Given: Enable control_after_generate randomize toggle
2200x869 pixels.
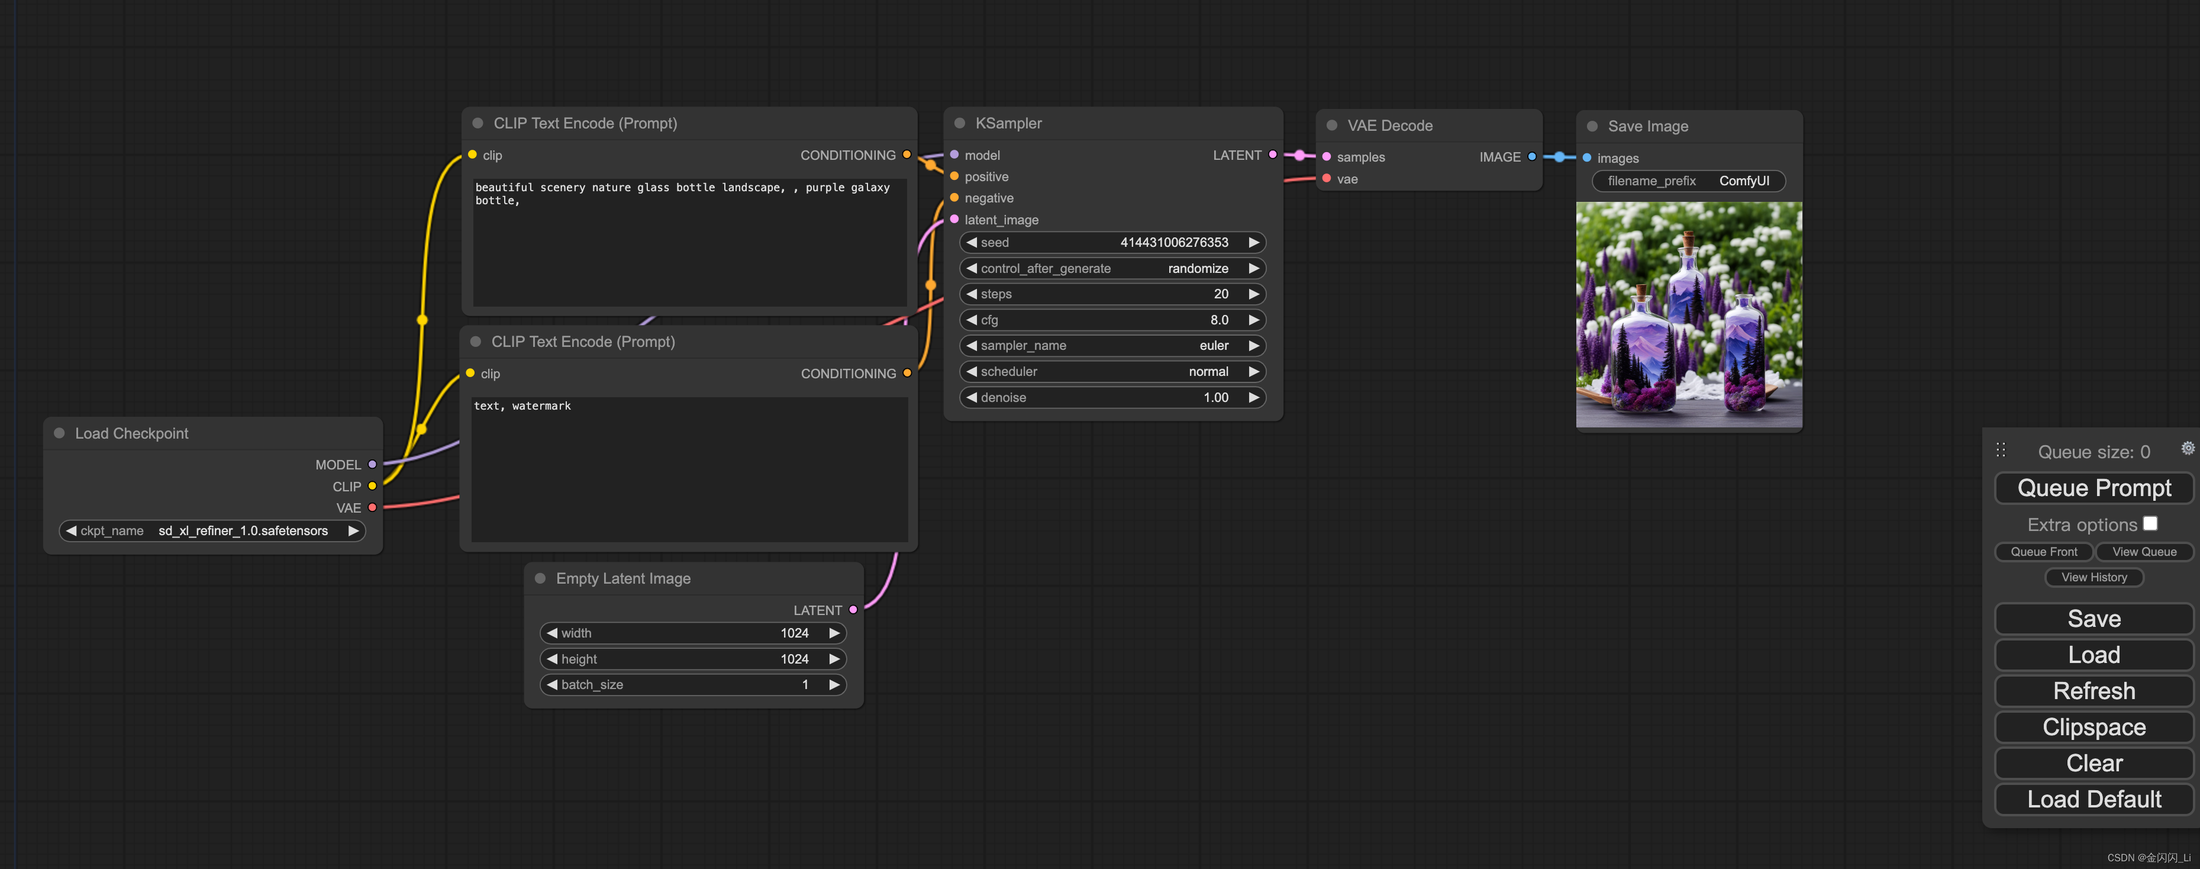Looking at the screenshot, I should coord(1108,267).
